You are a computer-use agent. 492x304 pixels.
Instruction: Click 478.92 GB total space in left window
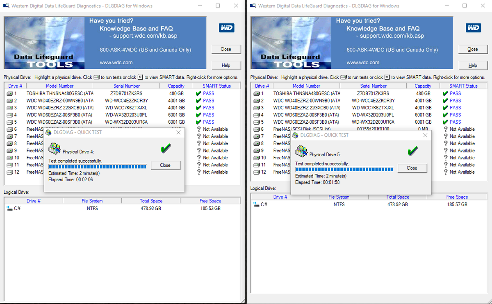click(151, 208)
